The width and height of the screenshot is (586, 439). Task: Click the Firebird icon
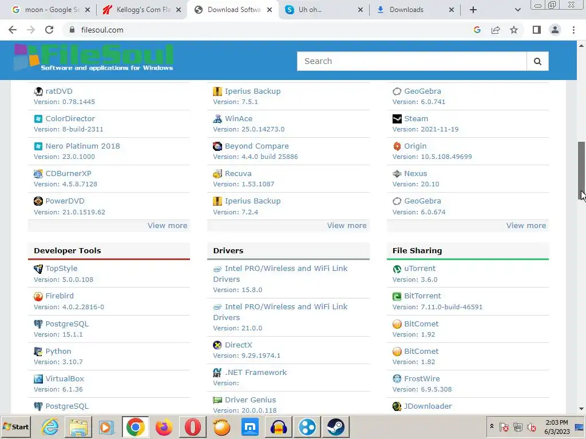click(x=38, y=297)
